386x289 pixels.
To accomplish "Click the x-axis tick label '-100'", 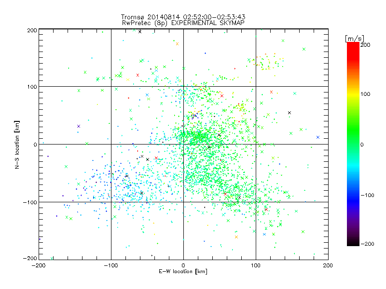I will coord(111,266).
